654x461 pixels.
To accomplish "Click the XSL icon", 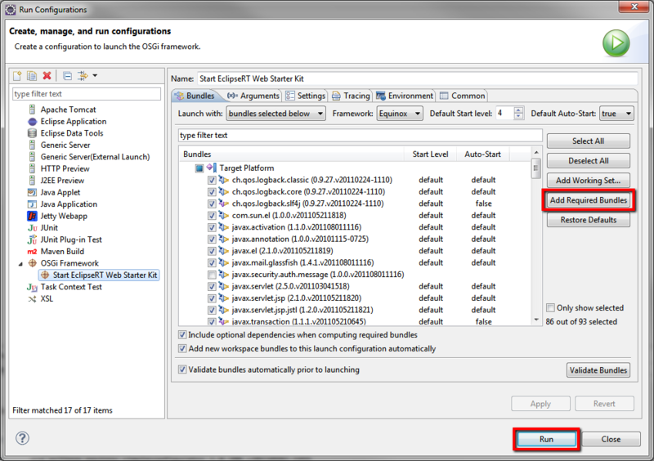I will [32, 298].
